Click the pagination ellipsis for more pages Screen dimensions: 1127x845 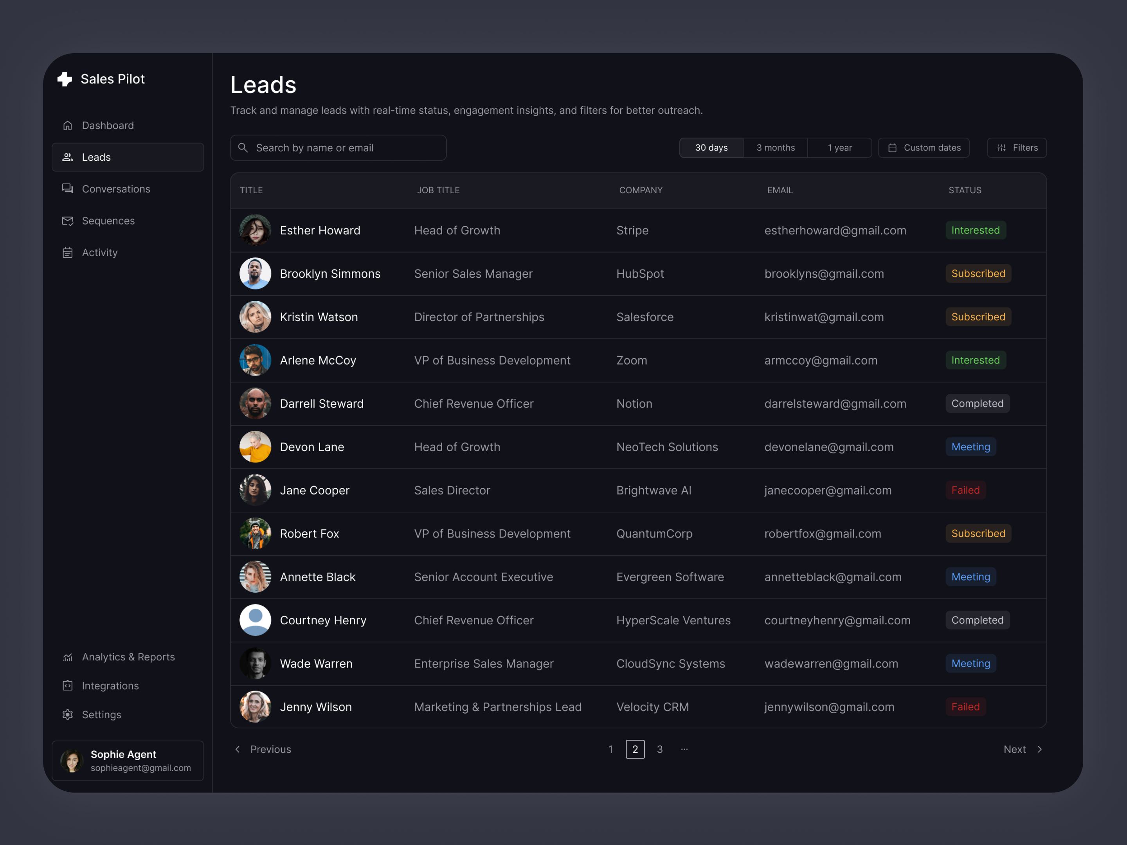(x=684, y=749)
